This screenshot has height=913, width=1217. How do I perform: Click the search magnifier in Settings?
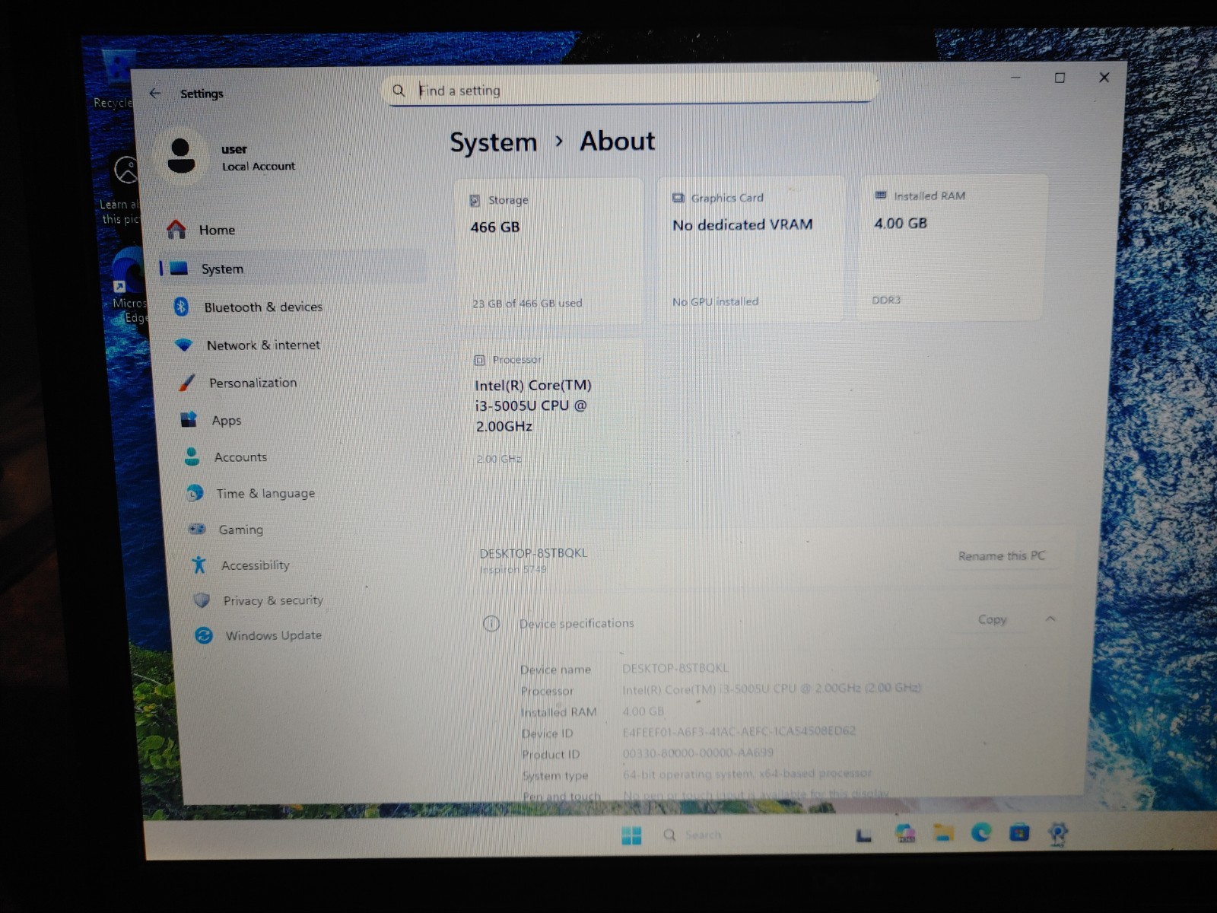(x=399, y=91)
